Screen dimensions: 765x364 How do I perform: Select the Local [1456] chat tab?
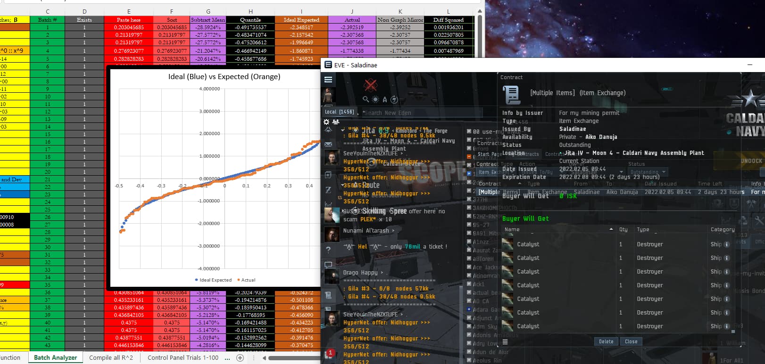point(339,112)
